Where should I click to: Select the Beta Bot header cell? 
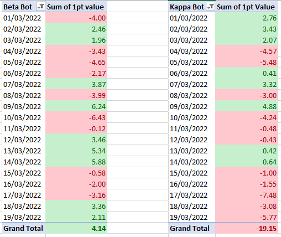pyautogui.click(x=24, y=7)
